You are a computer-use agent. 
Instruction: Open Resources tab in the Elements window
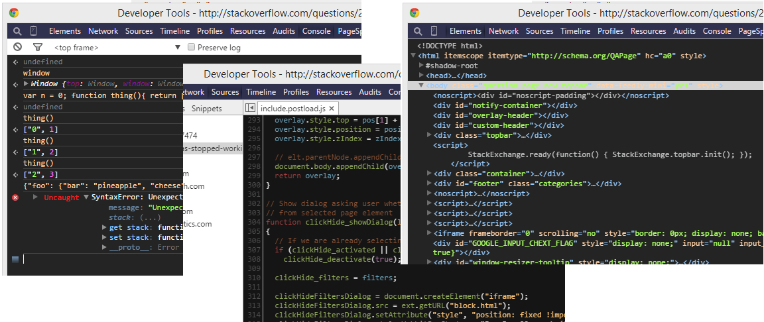649,31
